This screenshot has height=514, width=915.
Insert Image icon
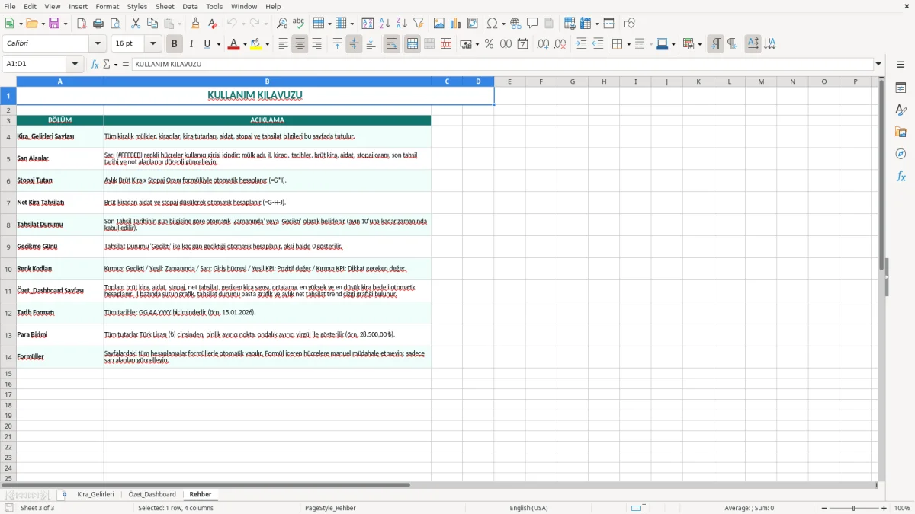pyautogui.click(x=439, y=24)
